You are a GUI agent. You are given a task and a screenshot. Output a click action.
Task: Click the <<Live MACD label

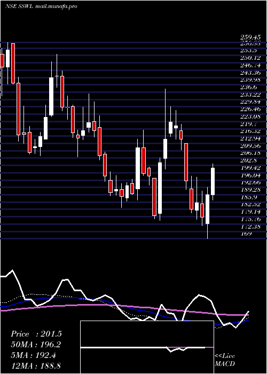(225, 360)
